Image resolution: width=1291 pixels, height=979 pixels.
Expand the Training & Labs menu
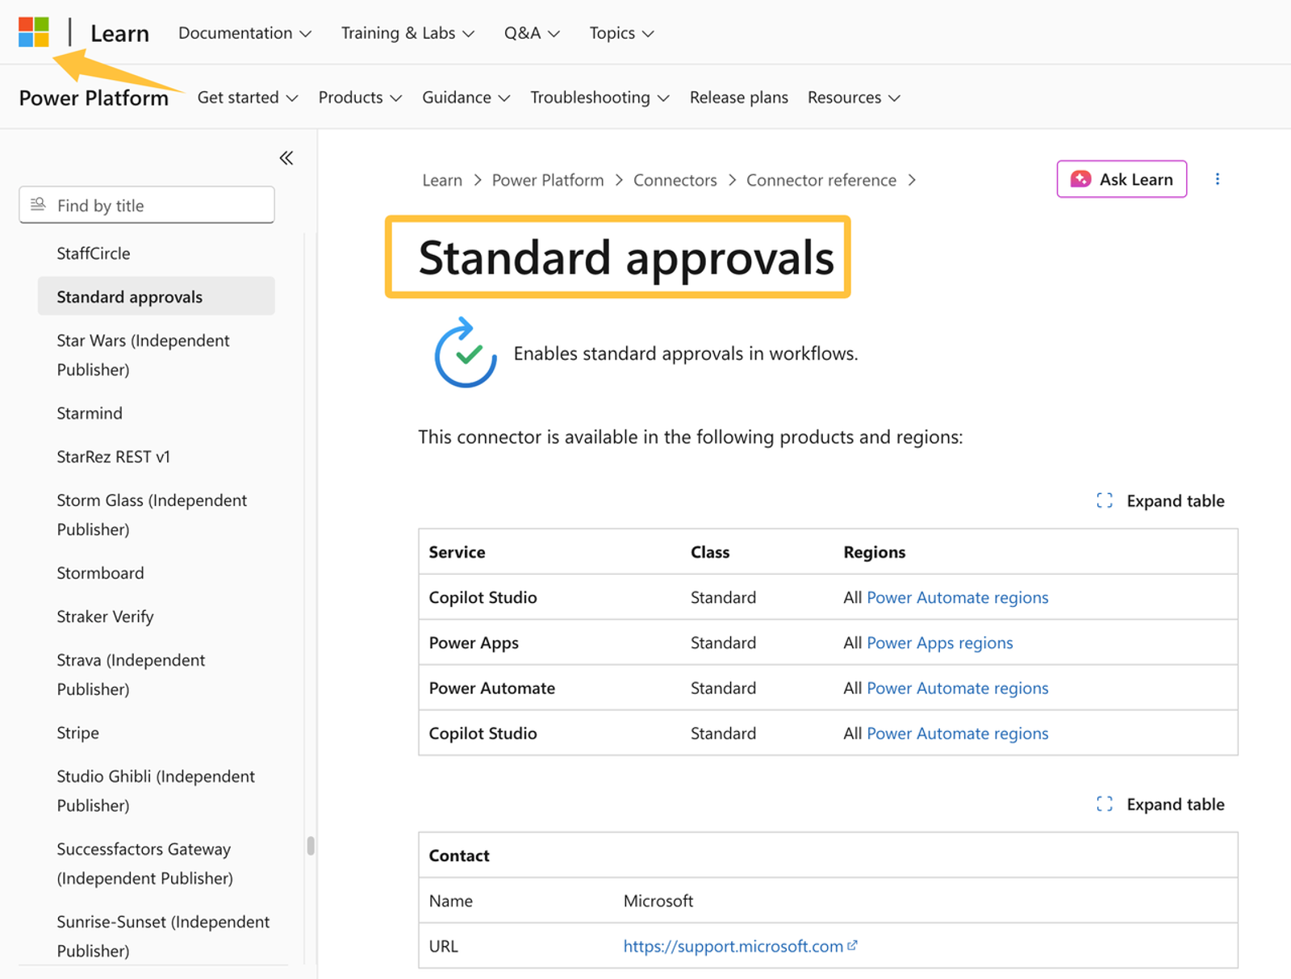407,33
